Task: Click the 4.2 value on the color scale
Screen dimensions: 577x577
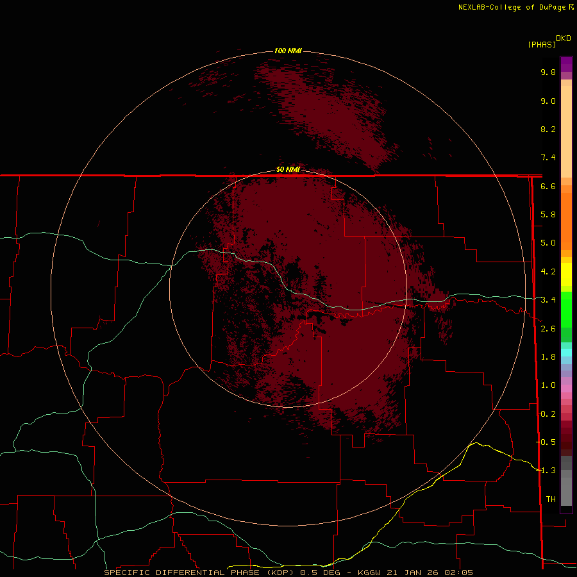Action: pyautogui.click(x=548, y=272)
